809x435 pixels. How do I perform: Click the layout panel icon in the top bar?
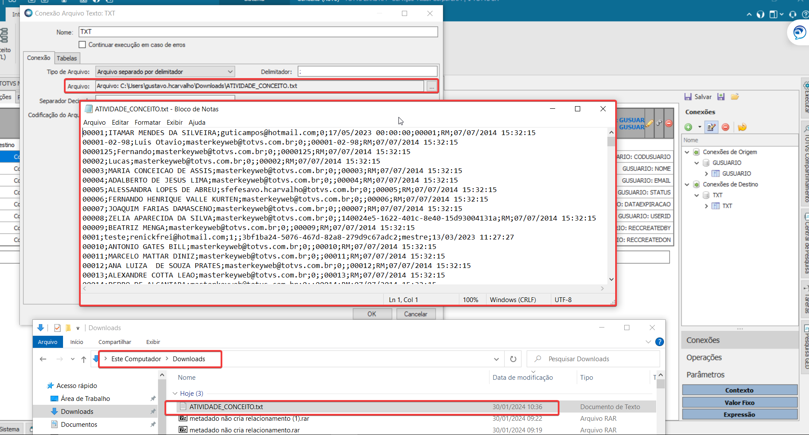point(773,14)
